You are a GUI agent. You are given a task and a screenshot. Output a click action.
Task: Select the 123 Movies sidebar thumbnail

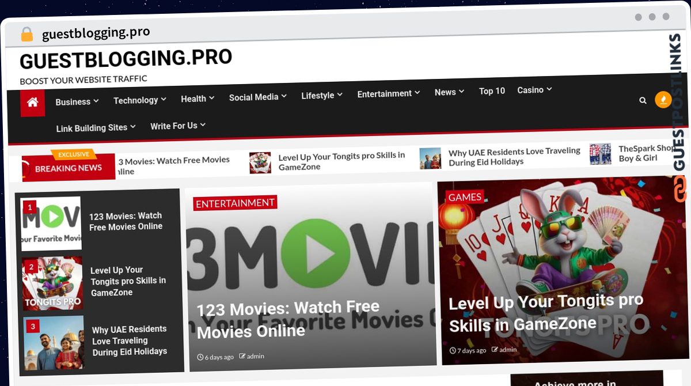51,223
